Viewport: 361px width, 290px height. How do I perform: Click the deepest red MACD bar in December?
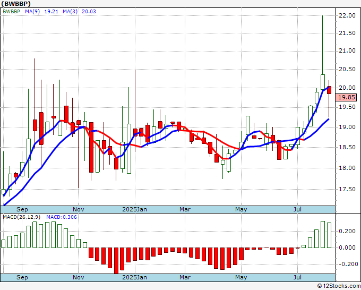coord(116,261)
